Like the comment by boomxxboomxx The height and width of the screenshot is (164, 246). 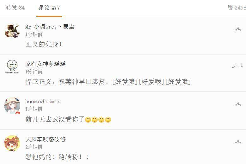coord(238,104)
